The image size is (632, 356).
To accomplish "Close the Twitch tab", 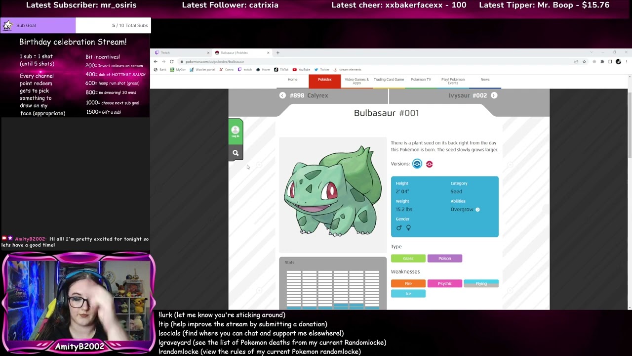I will tap(208, 53).
